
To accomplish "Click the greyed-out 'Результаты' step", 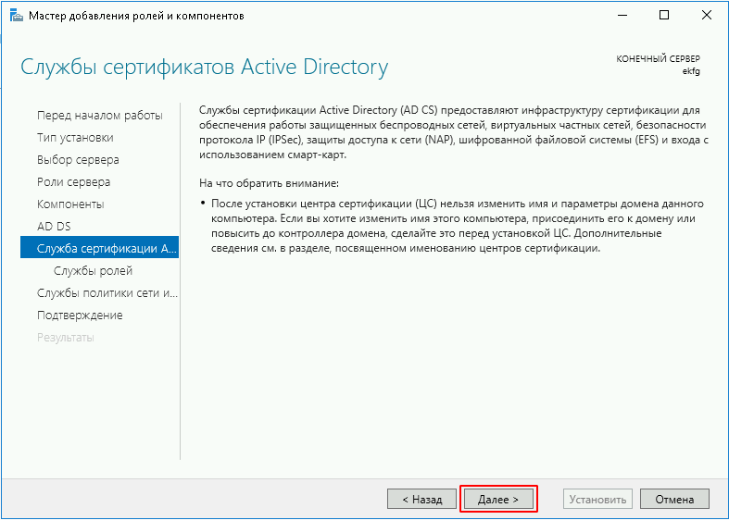I will click(x=65, y=337).
